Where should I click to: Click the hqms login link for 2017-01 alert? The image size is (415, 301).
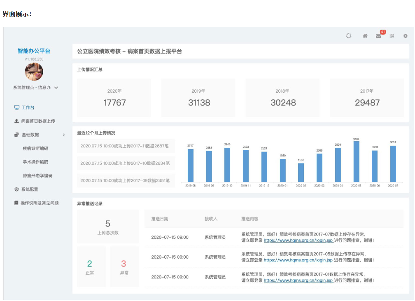298,280
